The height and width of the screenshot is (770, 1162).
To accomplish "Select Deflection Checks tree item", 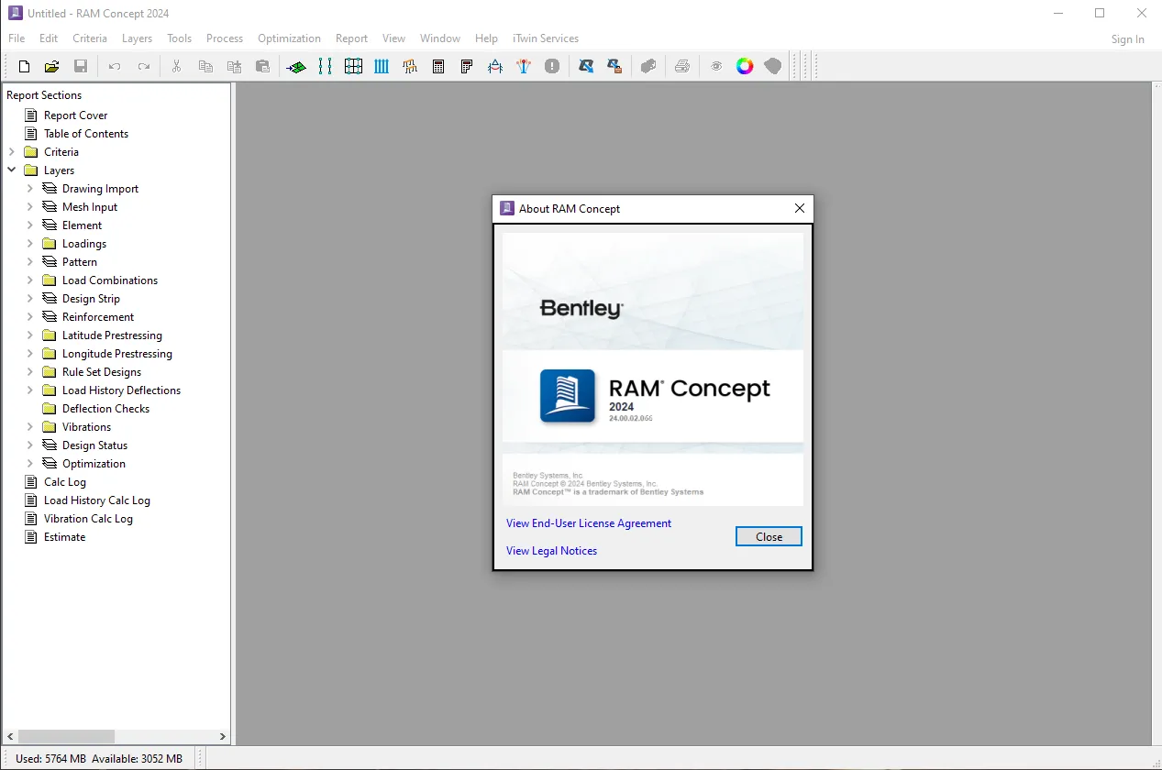I will pyautogui.click(x=105, y=409).
